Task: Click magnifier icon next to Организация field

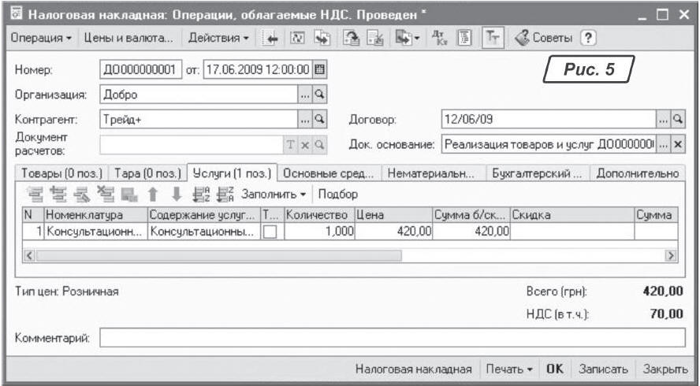Action: [319, 94]
